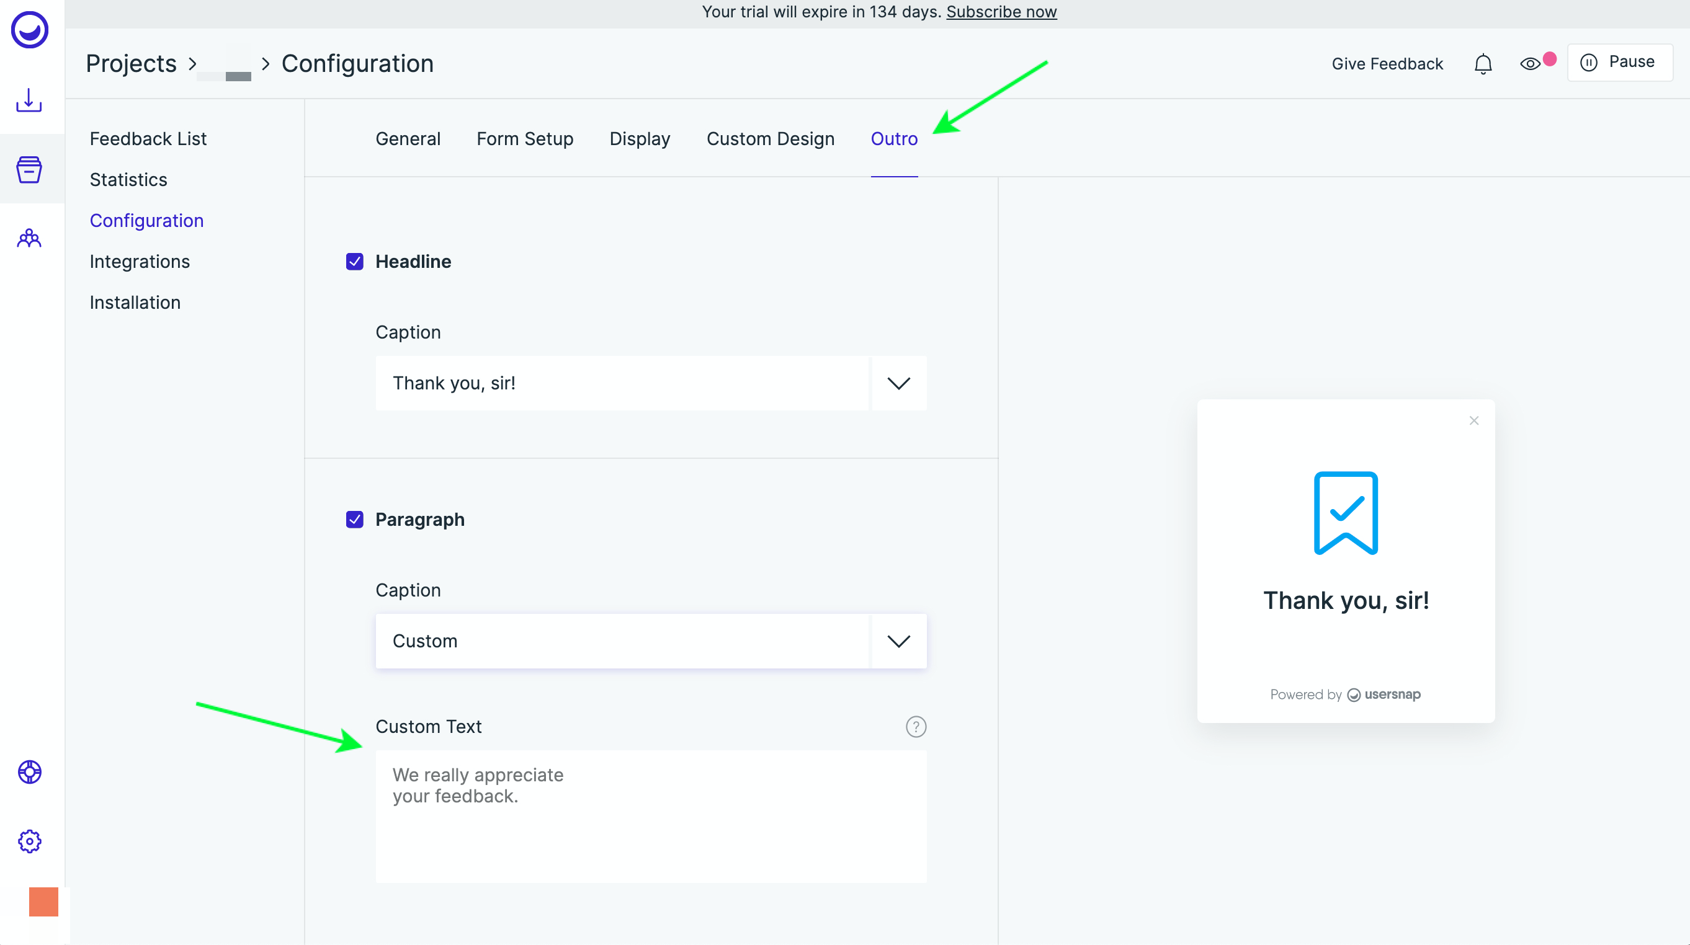Open the notifications bell icon
Screen dimensions: 1690x945
click(1483, 64)
